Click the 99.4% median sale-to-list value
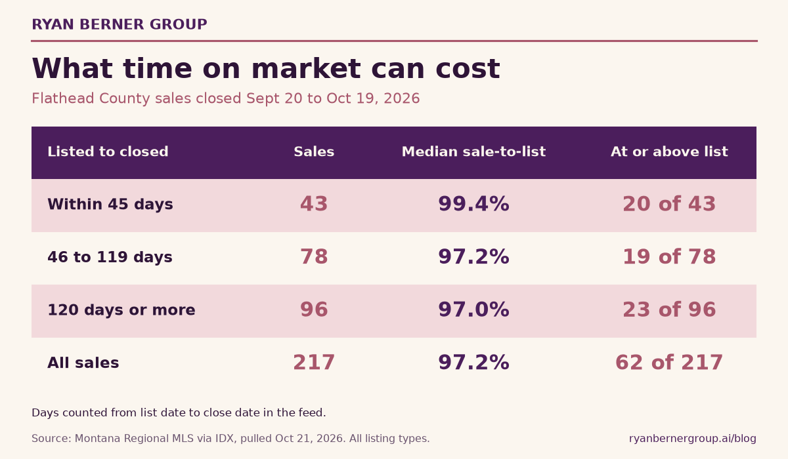This screenshot has height=459, width=788. click(x=473, y=205)
